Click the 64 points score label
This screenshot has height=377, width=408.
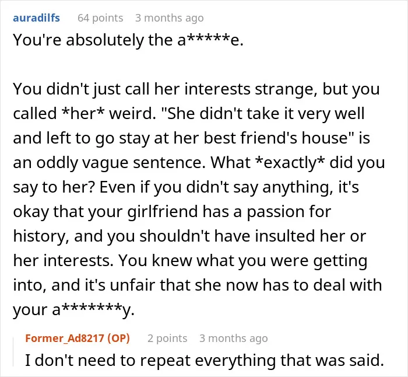100,18
